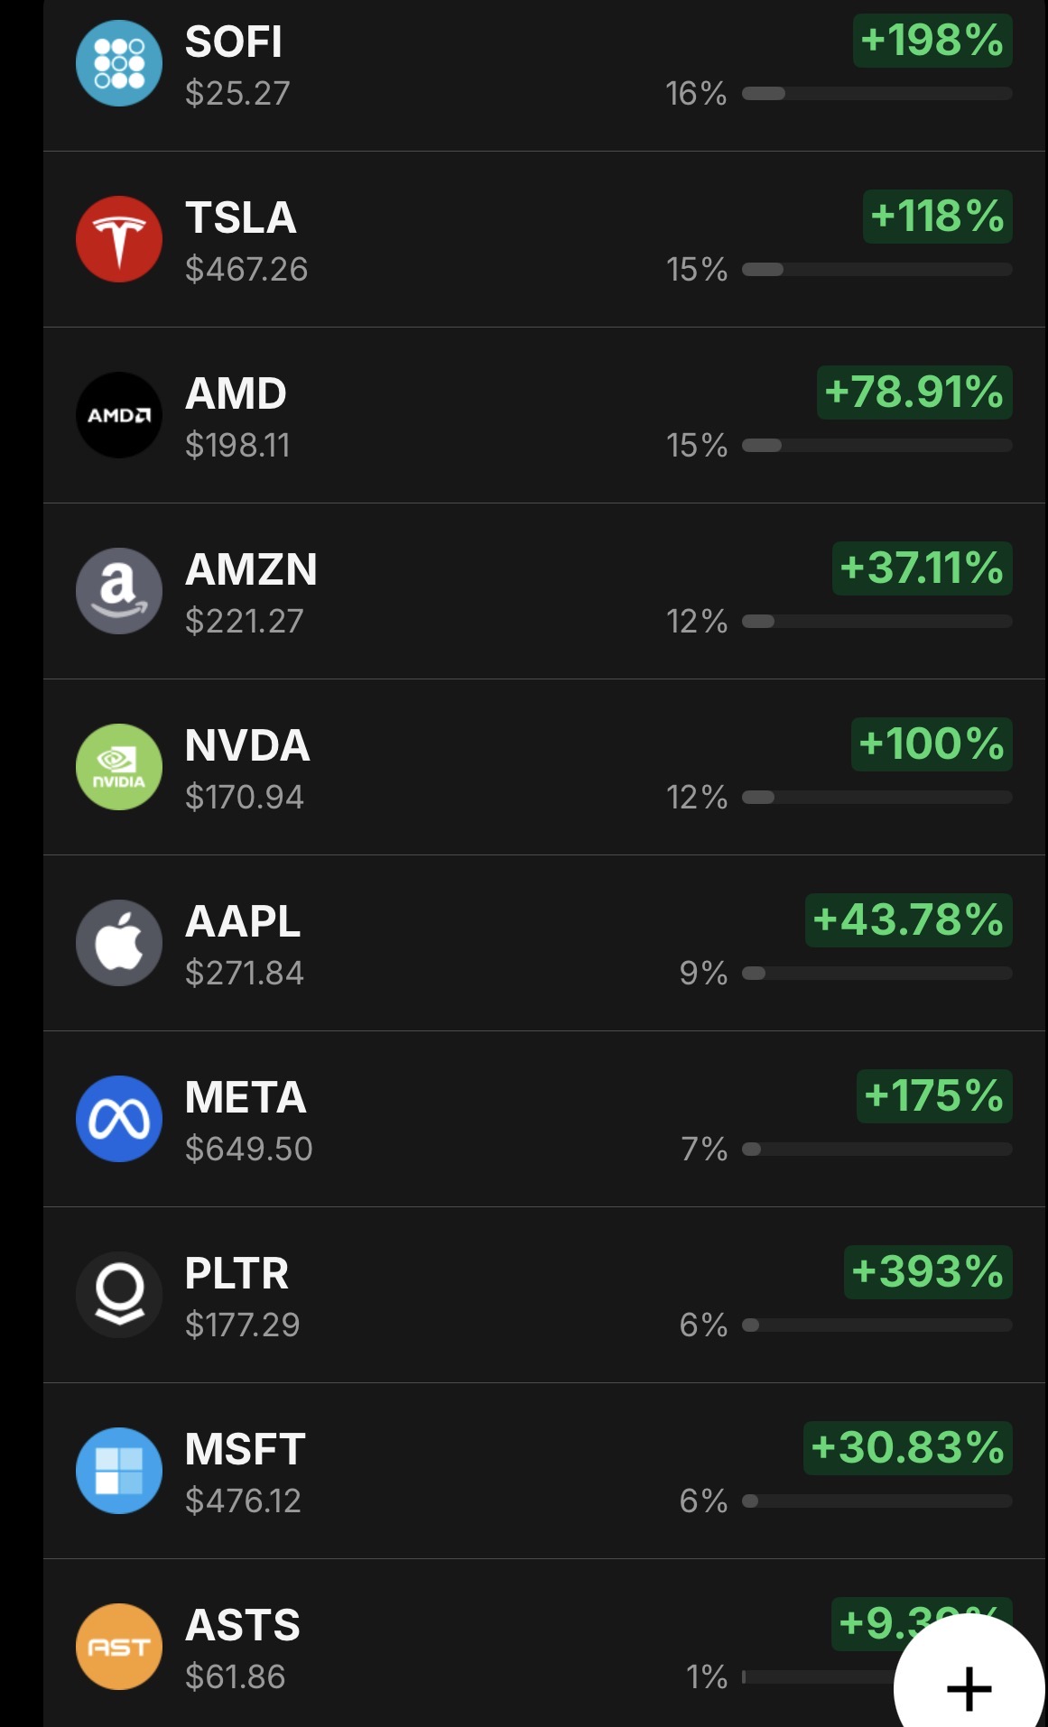Click the TSLA 15% allocation bar
1048x1727 pixels.
tap(876, 269)
